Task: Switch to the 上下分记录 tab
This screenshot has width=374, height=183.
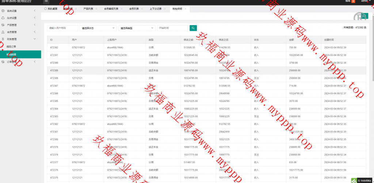Action: 156,8
